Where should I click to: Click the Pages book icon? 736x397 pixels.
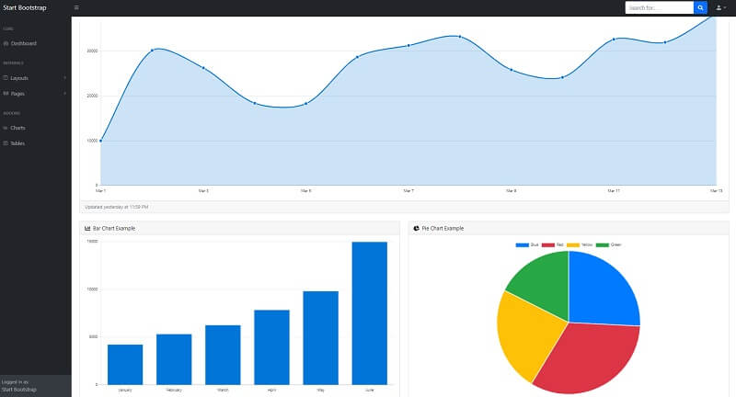(x=6, y=93)
